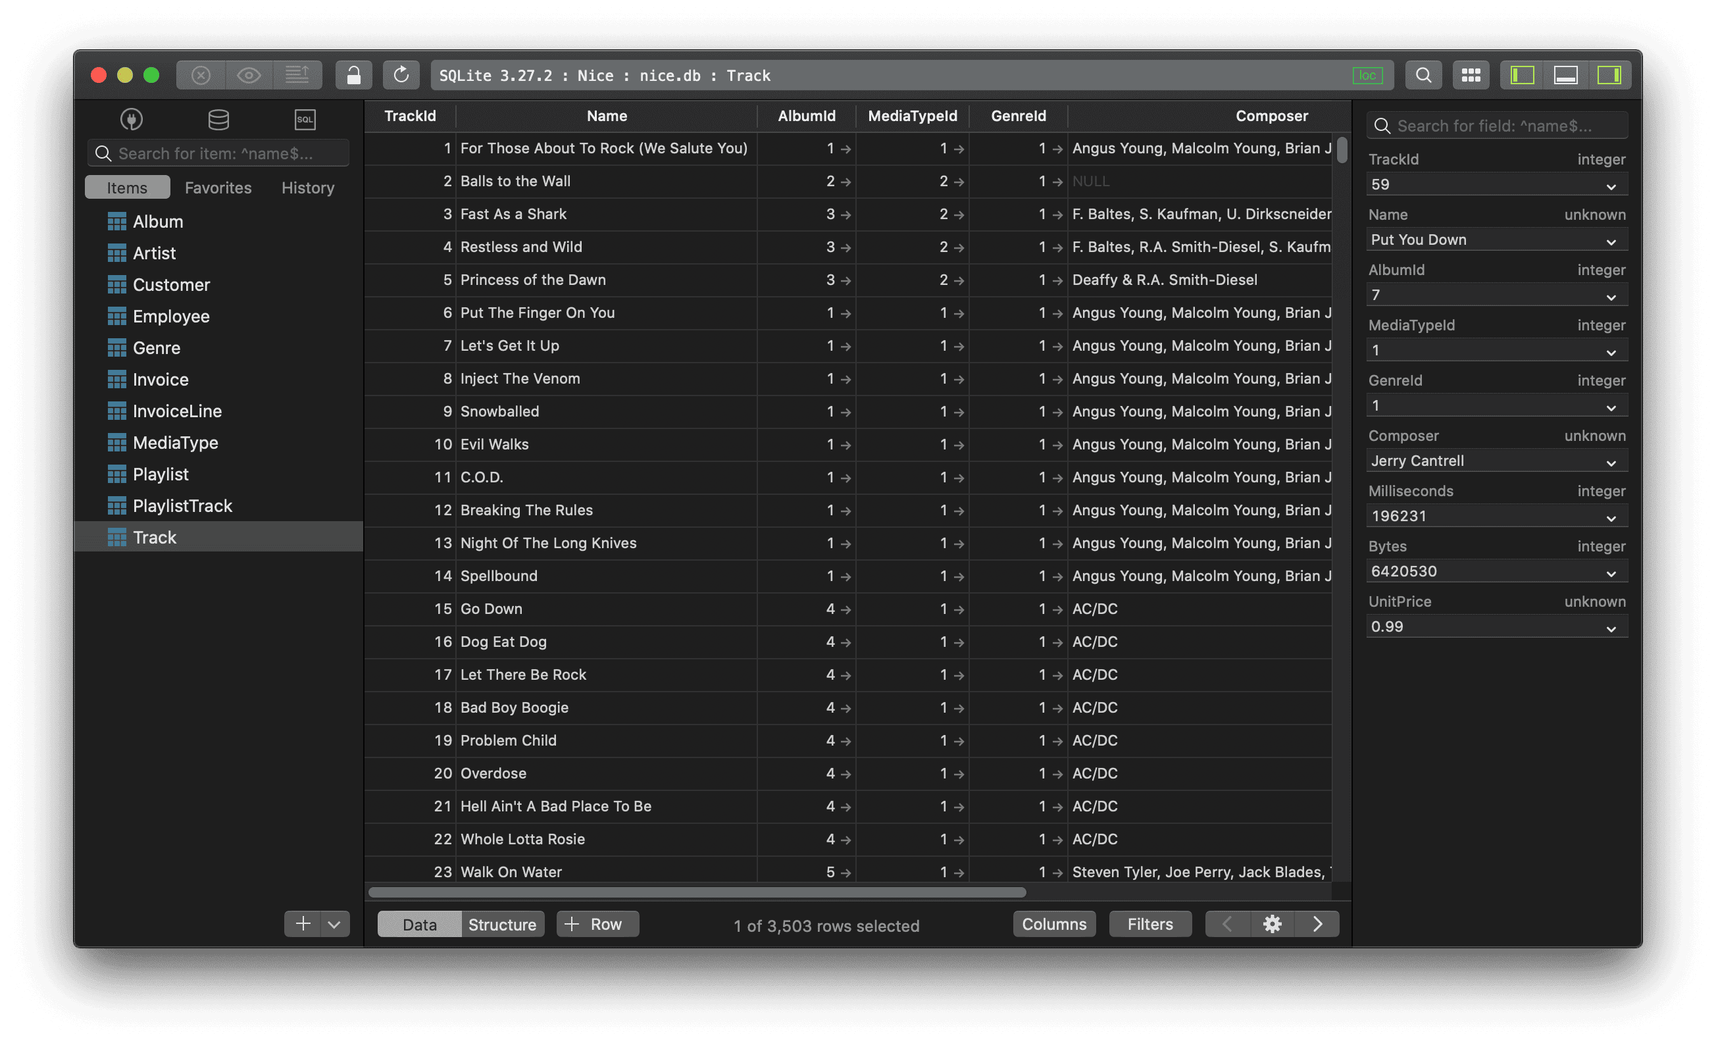Expand the Milliseconds field dropdown
1716x1045 pixels.
tap(1611, 519)
